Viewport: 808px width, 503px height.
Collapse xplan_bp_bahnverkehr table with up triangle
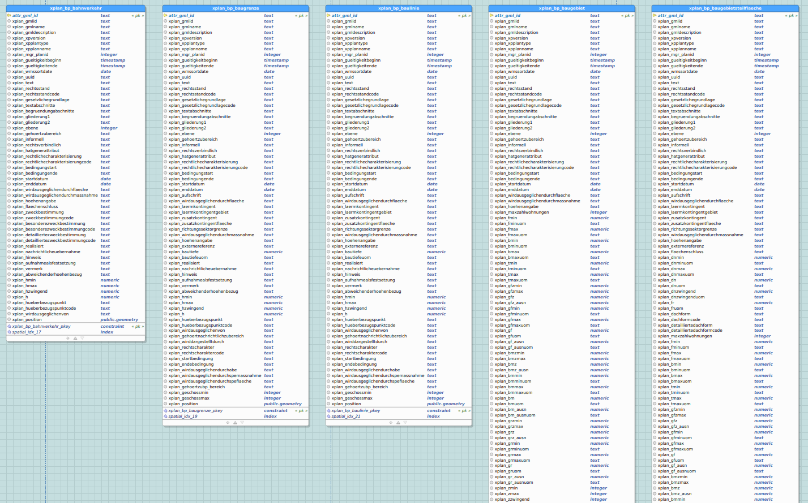(75, 339)
